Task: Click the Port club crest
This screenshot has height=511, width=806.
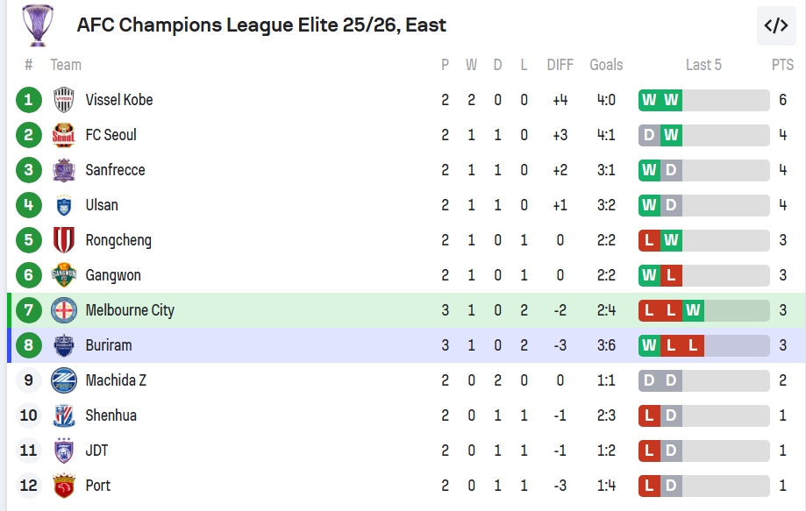Action: (64, 486)
